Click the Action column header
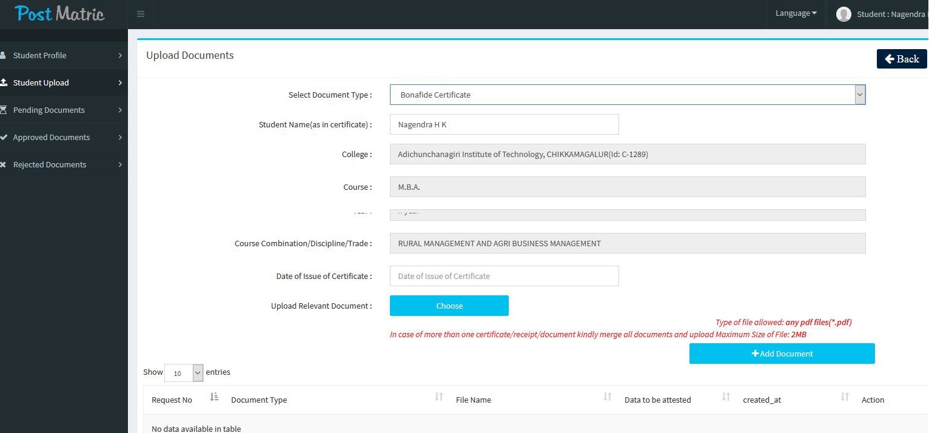 [873, 400]
